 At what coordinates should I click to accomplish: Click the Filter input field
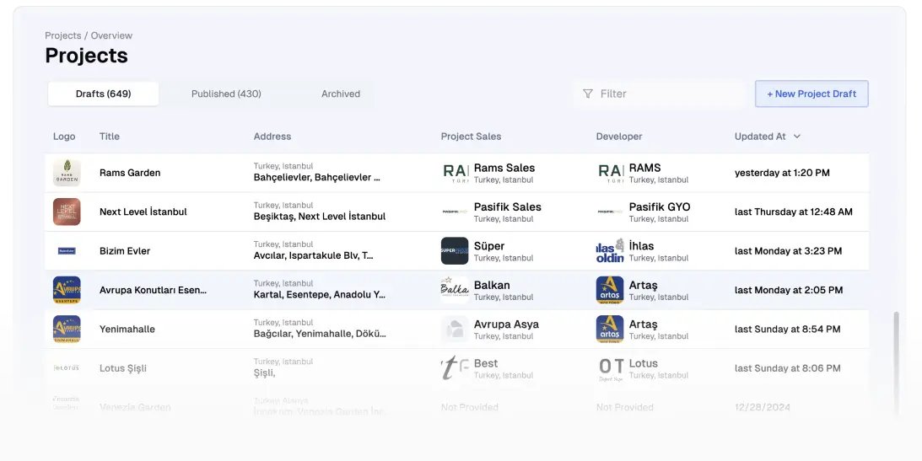[x=660, y=94]
